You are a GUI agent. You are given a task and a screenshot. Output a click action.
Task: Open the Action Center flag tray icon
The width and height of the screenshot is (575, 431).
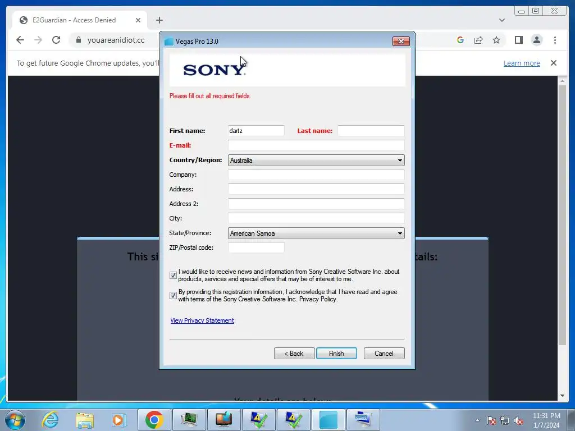click(491, 420)
